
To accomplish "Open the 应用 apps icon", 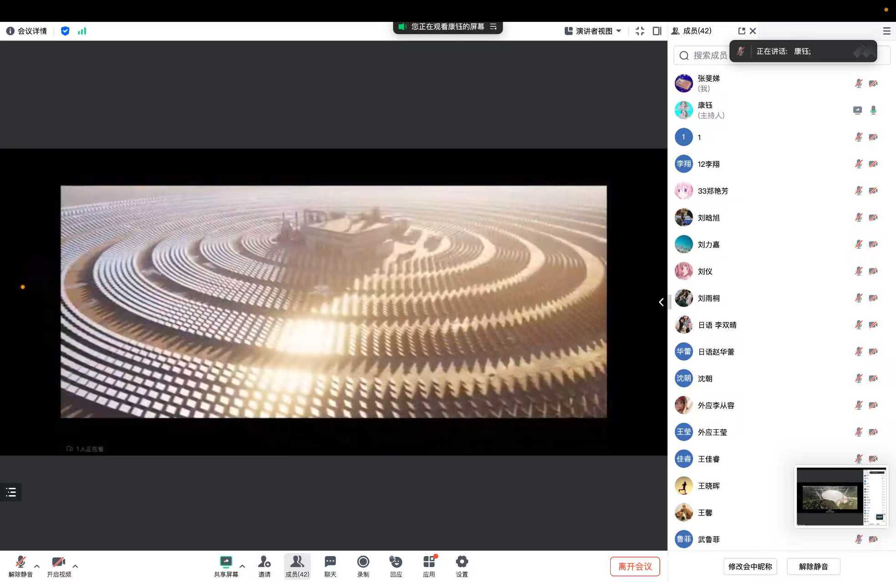I will click(x=429, y=562).
